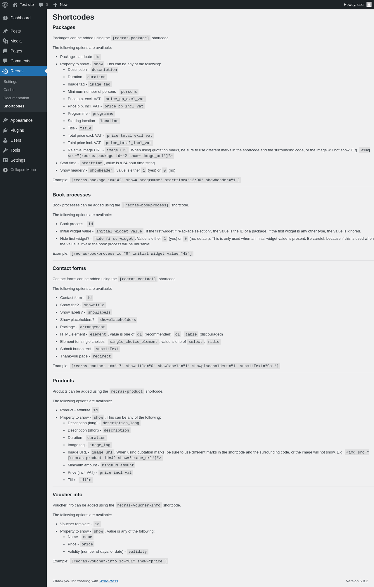Open the Test site home icon
Screen dimensions: 374x587
(x=15, y=5)
